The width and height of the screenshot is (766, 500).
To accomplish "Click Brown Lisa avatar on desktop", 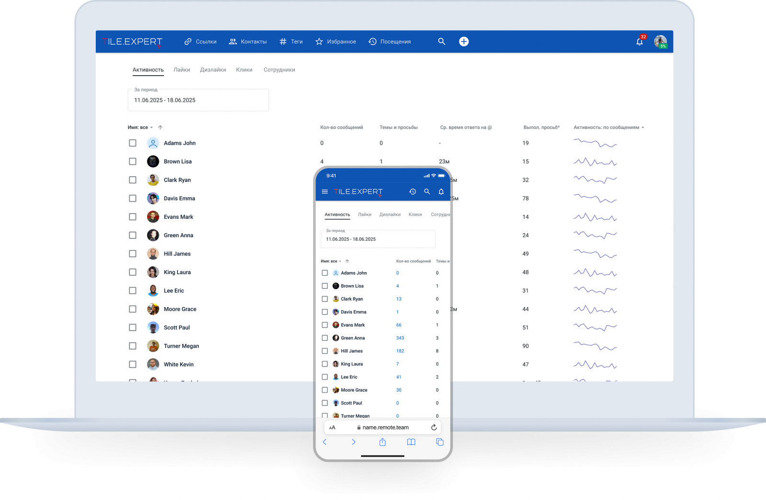I will click(153, 161).
